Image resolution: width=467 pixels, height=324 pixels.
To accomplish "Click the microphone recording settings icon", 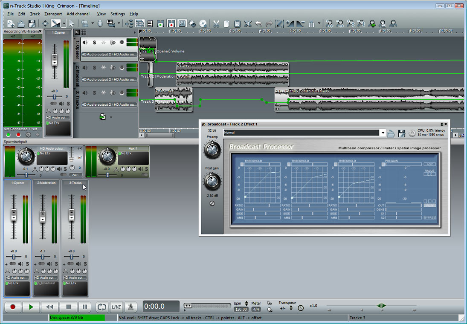I will pyautogui.click(x=100, y=23).
